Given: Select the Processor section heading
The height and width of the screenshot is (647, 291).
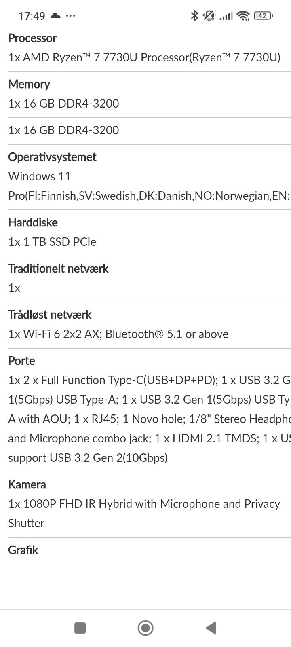Looking at the screenshot, I should (x=32, y=38).
